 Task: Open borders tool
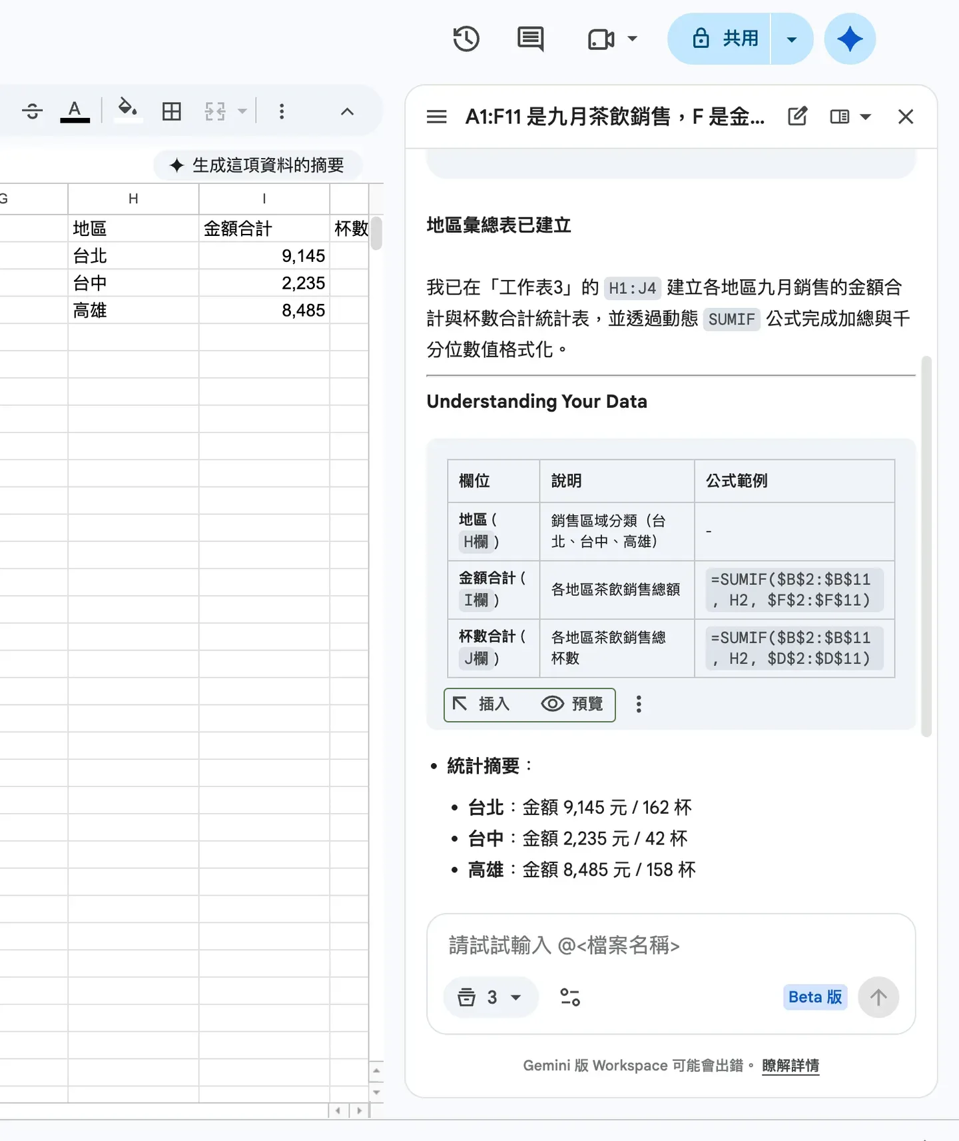click(x=172, y=111)
